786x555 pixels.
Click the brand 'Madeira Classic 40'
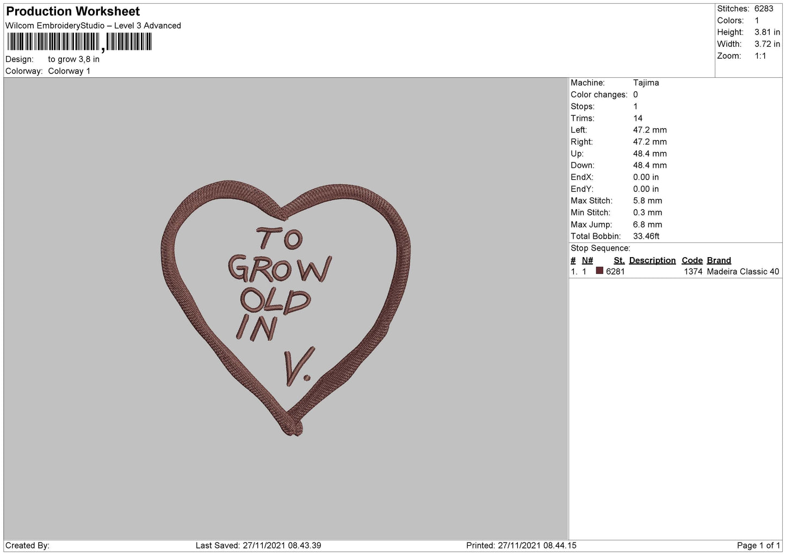click(743, 272)
